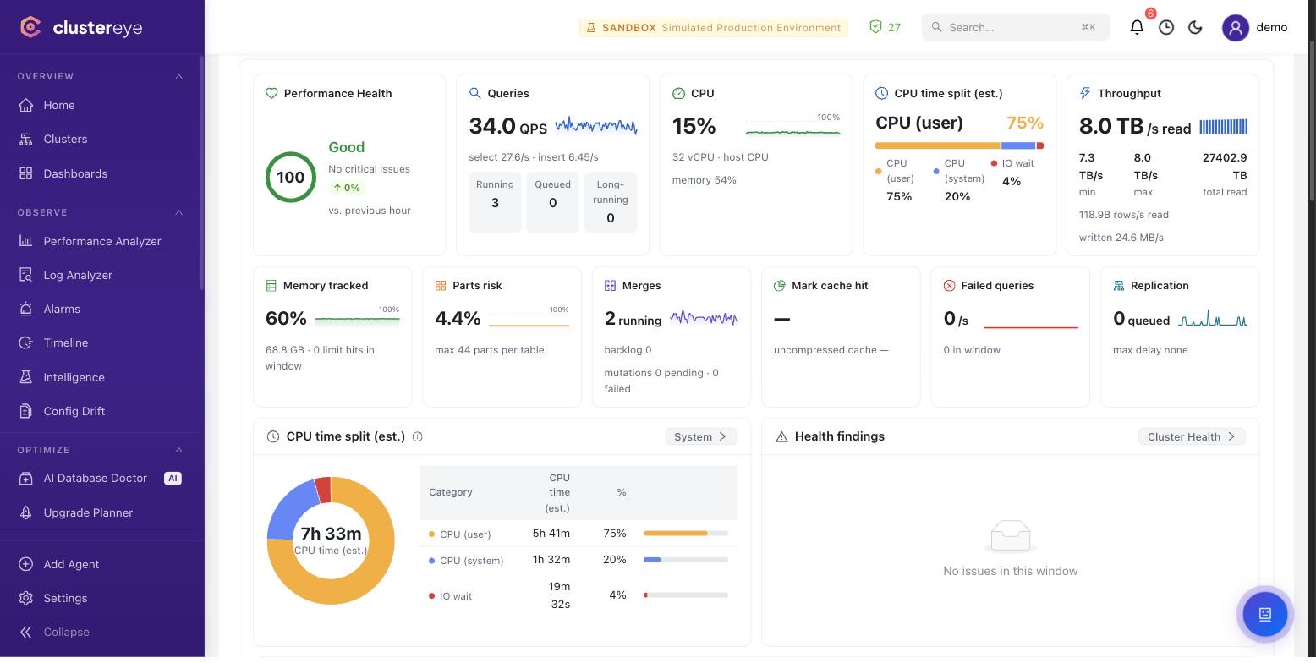Click the Search input field

point(1015,27)
